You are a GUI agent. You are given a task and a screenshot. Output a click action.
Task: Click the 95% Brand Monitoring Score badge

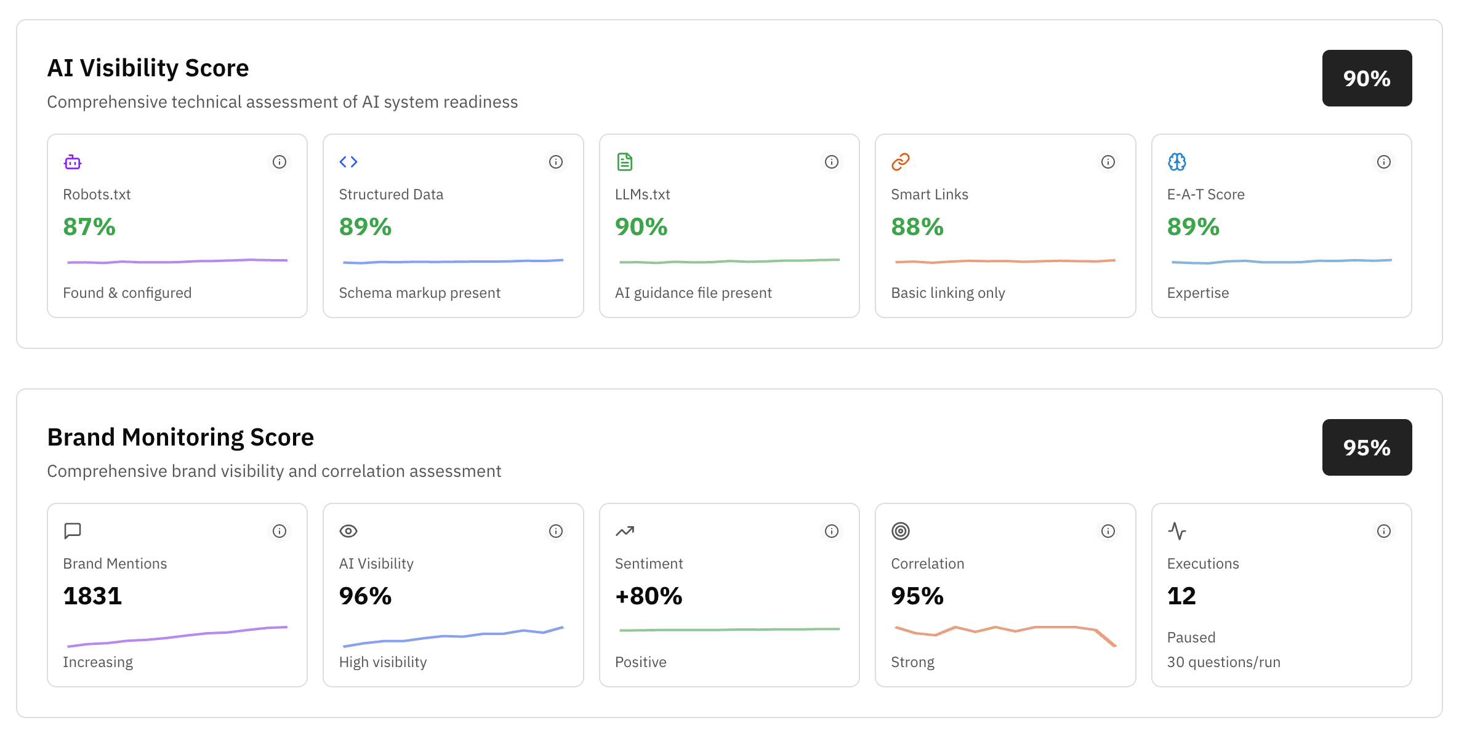[1366, 447]
